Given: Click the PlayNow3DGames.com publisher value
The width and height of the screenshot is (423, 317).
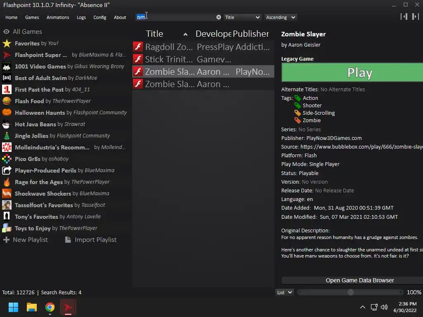Looking at the screenshot, I should (x=334, y=138).
